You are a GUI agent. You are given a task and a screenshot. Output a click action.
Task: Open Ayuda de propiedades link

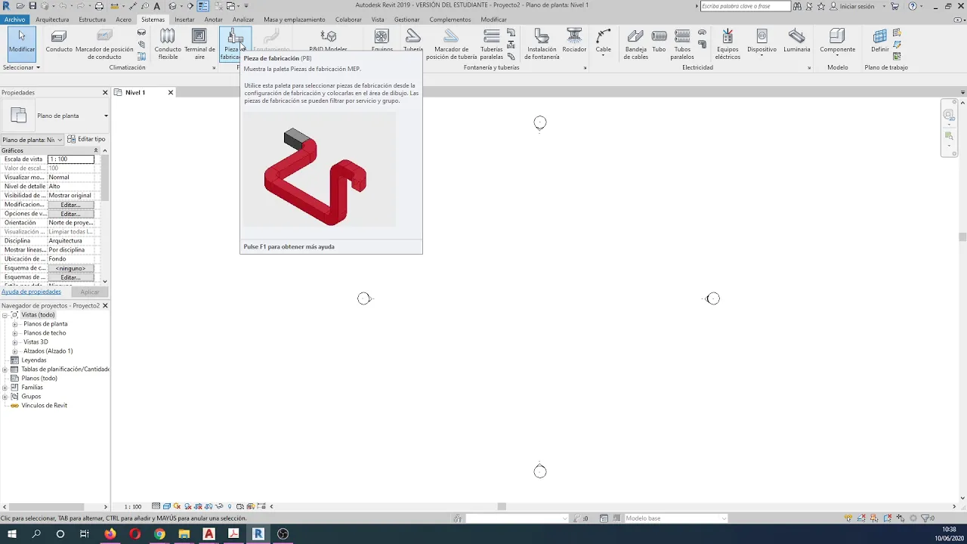31,292
